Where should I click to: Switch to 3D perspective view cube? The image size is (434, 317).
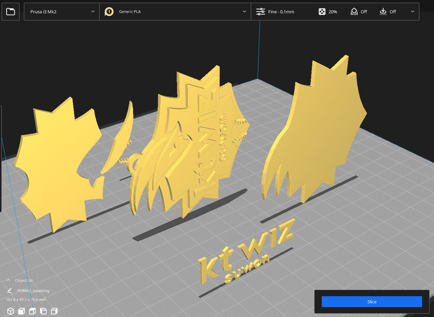(x=11, y=311)
